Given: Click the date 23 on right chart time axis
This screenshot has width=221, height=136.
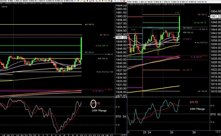Looking at the screenshot, I should [x=145, y=132].
